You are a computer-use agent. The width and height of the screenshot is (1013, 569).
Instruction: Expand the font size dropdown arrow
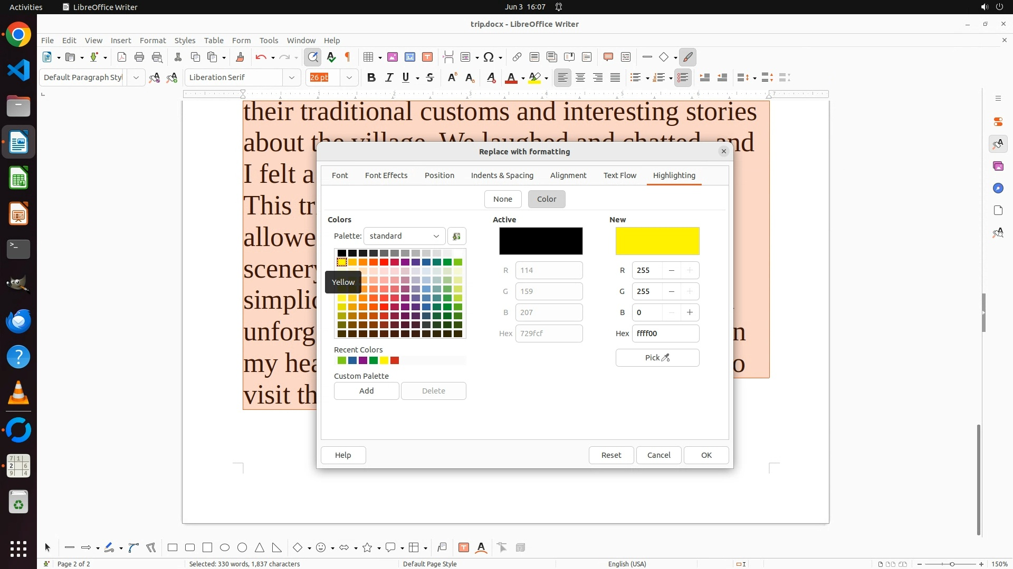coord(349,77)
